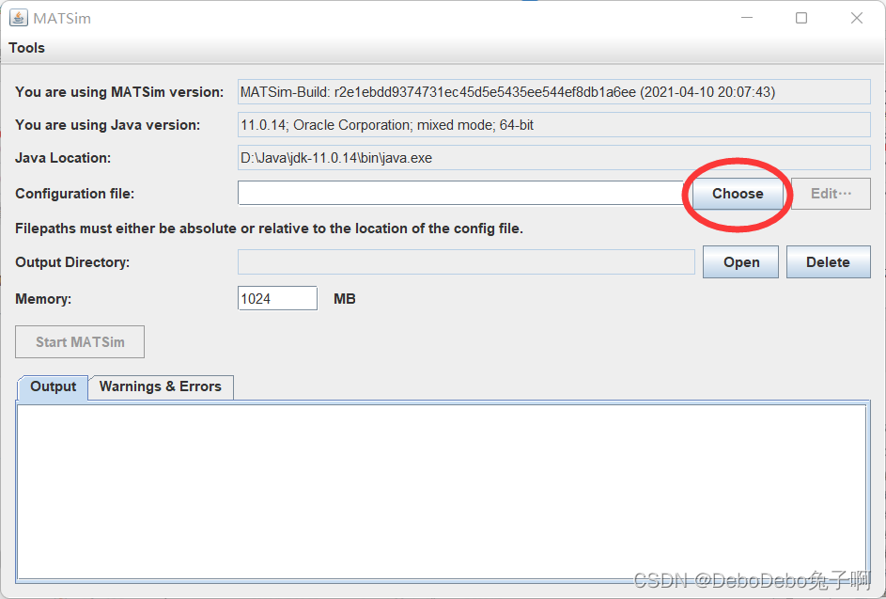Click the Delete output directory button
Viewport: 886px width, 599px height.
click(x=829, y=261)
